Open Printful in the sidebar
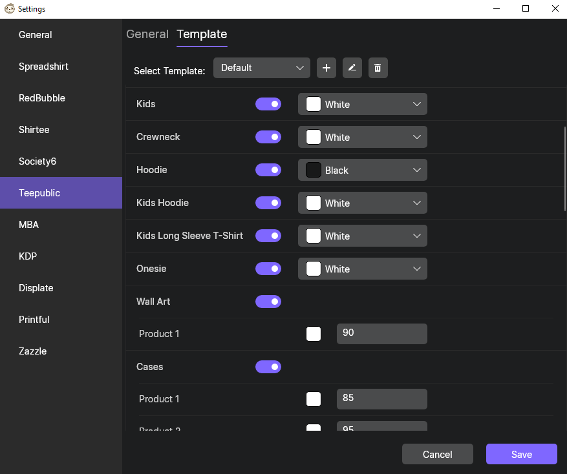Image resolution: width=567 pixels, height=474 pixels. pos(61,320)
